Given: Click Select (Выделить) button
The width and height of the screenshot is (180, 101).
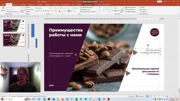Looking at the screenshot, I should (x=143, y=12).
